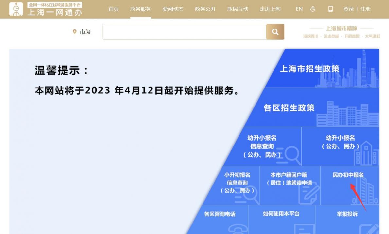Click inside the search input box
Image resolution: width=389 pixels, height=234 pixels.
[183, 31]
